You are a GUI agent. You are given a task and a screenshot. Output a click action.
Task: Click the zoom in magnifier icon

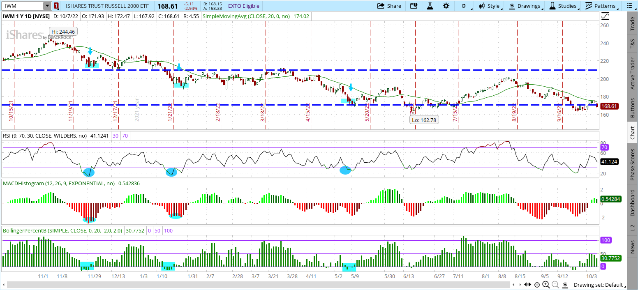[x=546, y=285]
